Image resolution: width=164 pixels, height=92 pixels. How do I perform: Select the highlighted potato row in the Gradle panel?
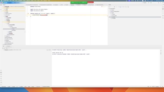click(135, 17)
